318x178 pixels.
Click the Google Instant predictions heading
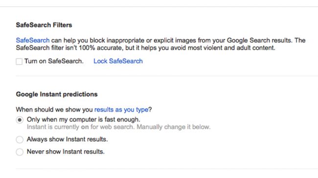(x=57, y=94)
